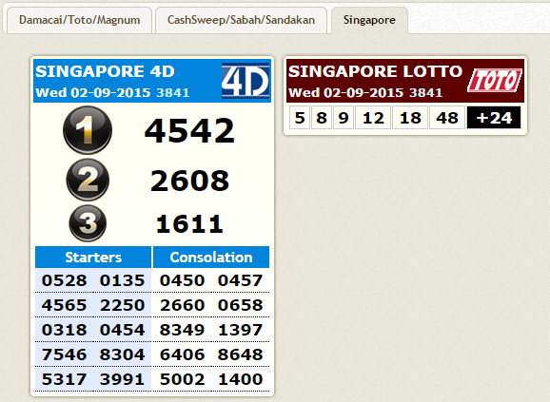Viewport: 550px width, 402px height.
Task: Click third prize number 1611
Action: click(189, 223)
